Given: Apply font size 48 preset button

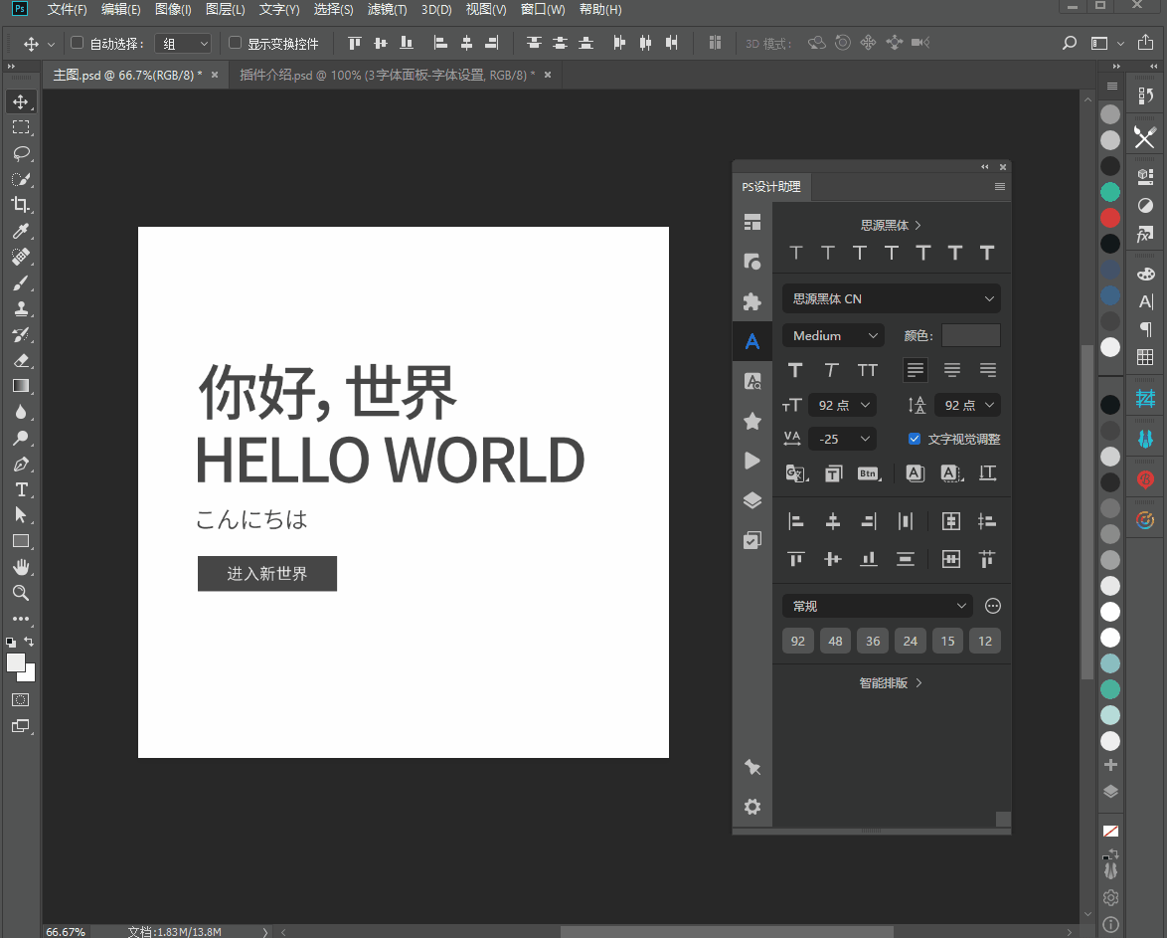Looking at the screenshot, I should tap(835, 641).
